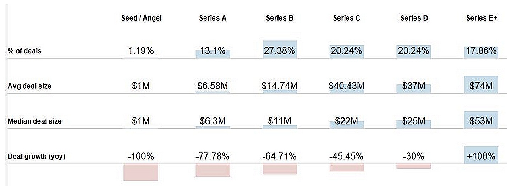The width and height of the screenshot is (507, 186).
Task: Click the Series D column header
Action: pyautogui.click(x=414, y=18)
